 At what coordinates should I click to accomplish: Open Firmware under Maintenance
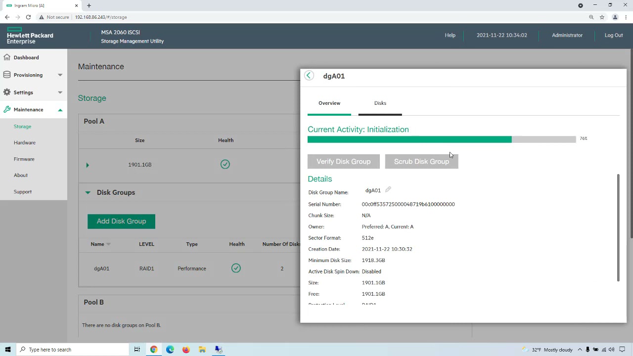(x=24, y=159)
